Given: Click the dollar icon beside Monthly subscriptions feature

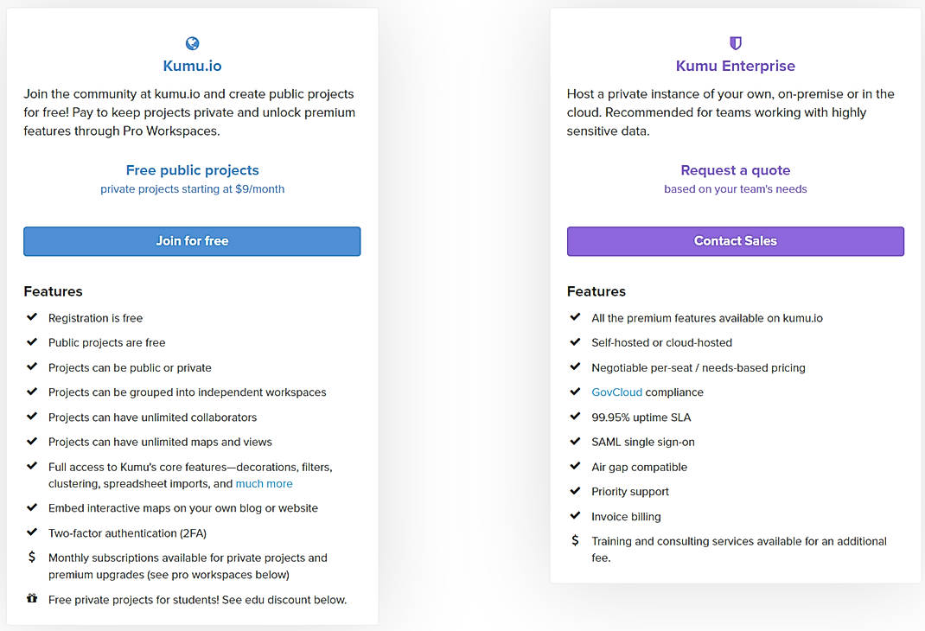Looking at the screenshot, I should tap(32, 558).
